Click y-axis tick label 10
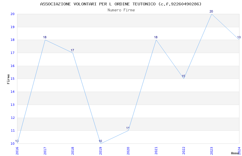This screenshot has height=156, width=242. (x=13, y=144)
